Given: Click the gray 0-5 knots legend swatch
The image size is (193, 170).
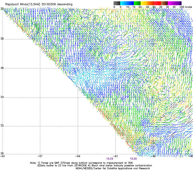Looking at the screenshot, I should point(117,3).
